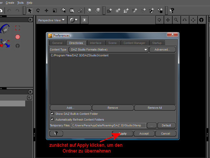Click the Remove All button

[155, 108]
